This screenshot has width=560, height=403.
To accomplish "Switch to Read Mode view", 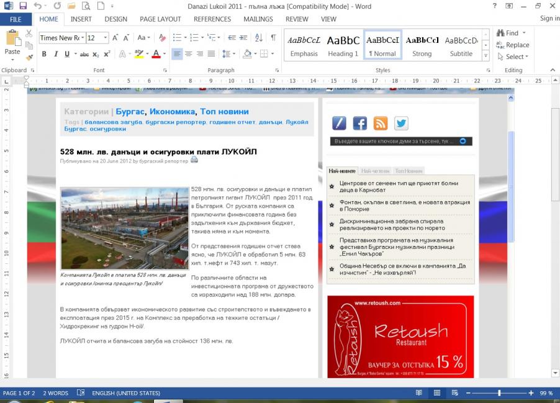I will pos(419,393).
